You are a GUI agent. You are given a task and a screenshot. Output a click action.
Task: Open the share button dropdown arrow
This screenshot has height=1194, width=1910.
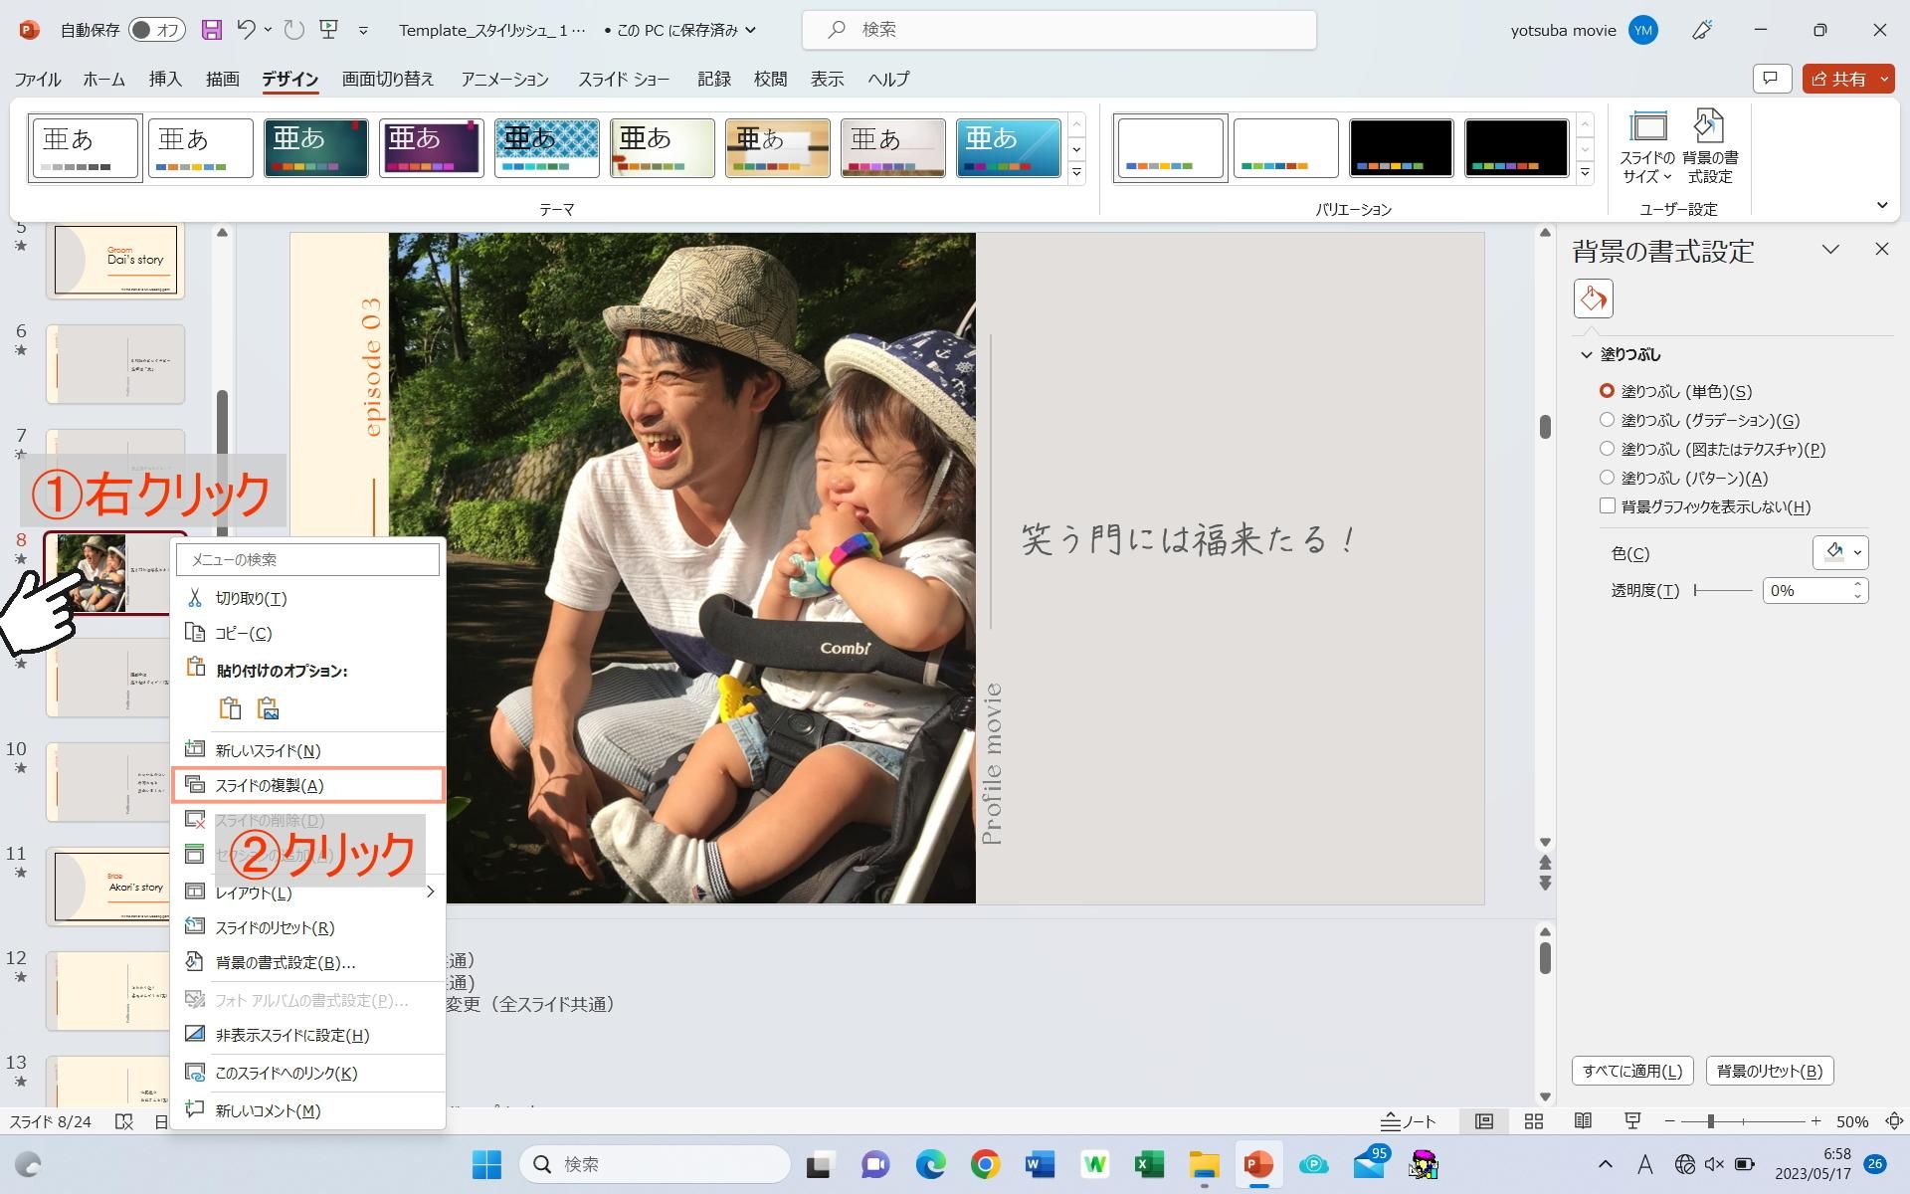[1883, 79]
